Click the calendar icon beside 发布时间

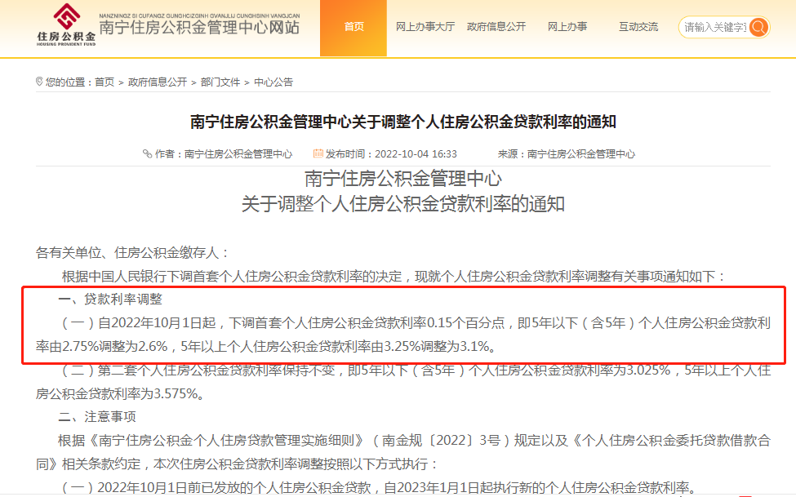pyautogui.click(x=318, y=153)
